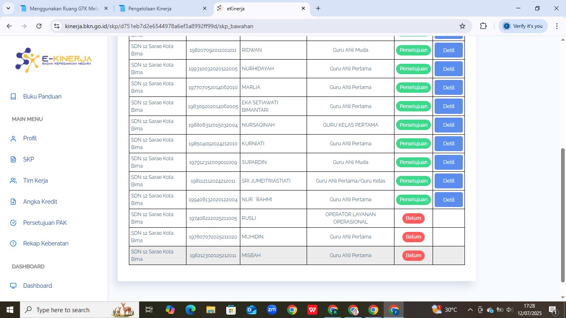This screenshot has width=566, height=318.
Task: Click Belum badge for MISBAH
Action: tap(414, 255)
